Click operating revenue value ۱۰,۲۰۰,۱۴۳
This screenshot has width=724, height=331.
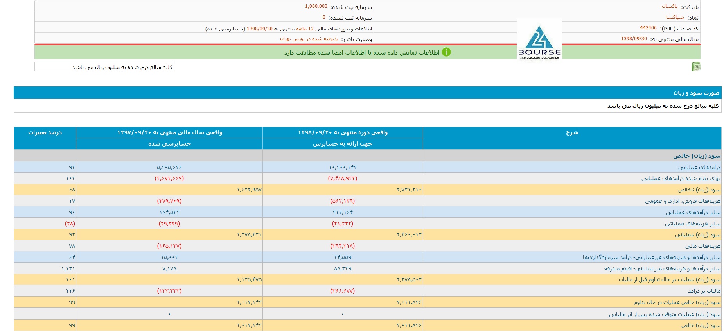pyautogui.click(x=343, y=167)
